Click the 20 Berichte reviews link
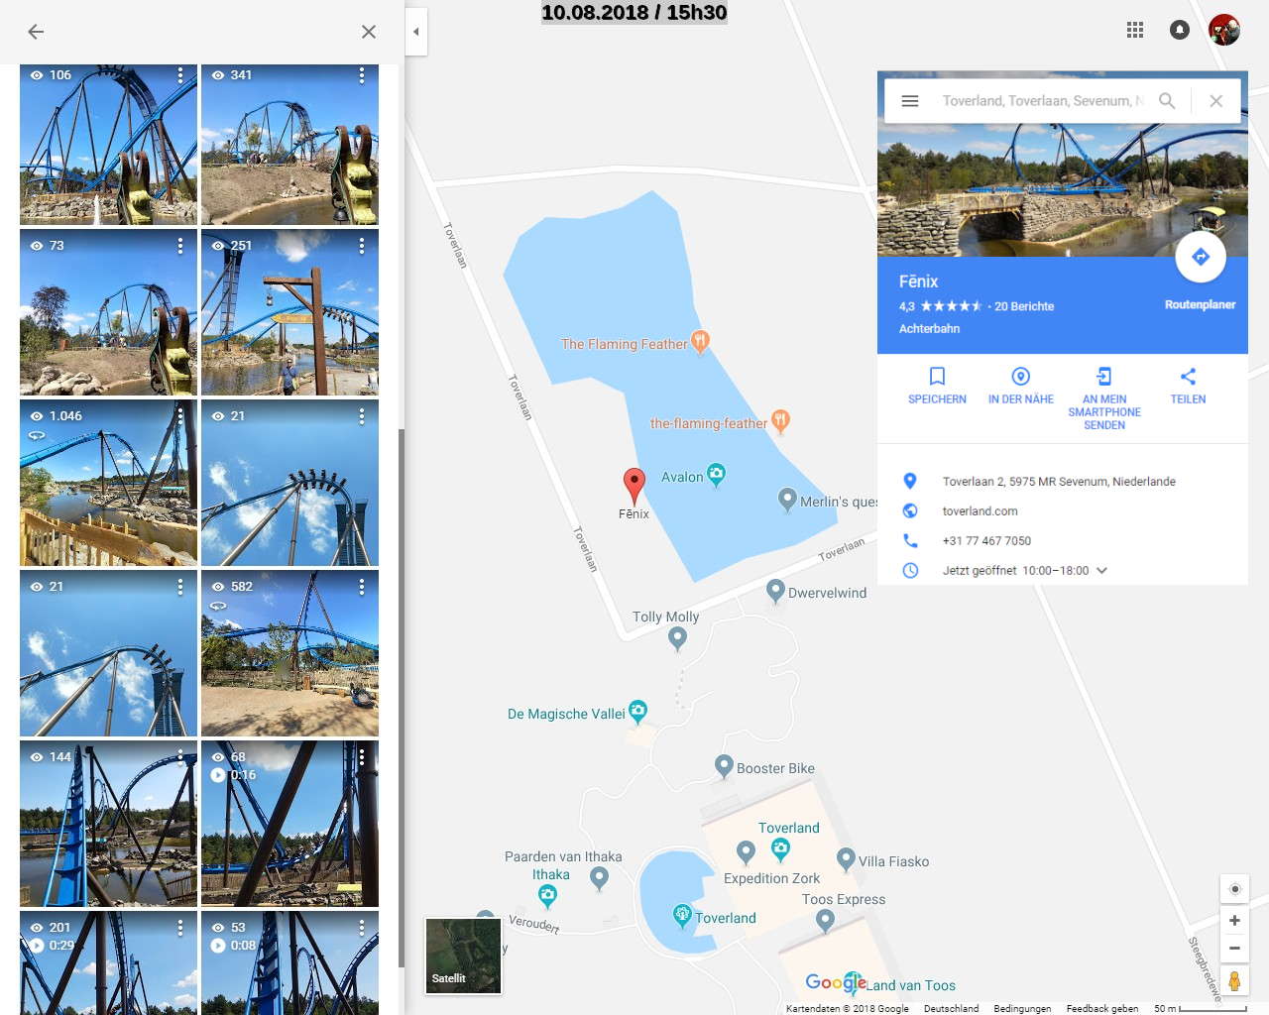Viewport: 1269px width, 1015px height. coord(1024,306)
